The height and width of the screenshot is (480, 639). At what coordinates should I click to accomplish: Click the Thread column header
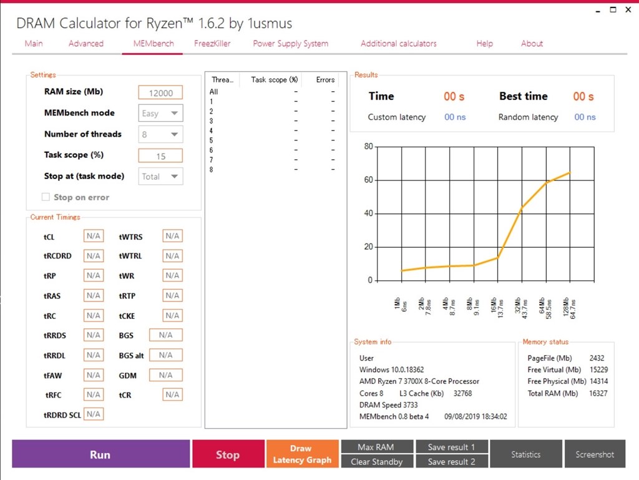223,80
